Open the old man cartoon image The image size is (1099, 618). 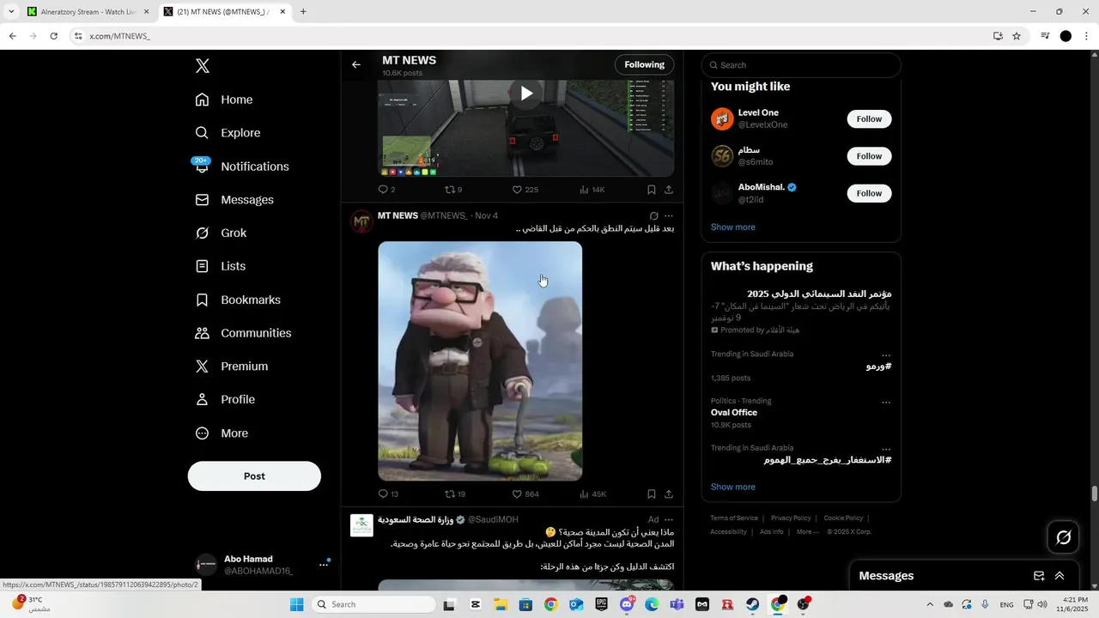480,361
